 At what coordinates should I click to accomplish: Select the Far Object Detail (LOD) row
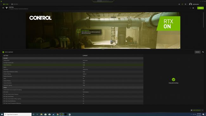tap(73, 63)
